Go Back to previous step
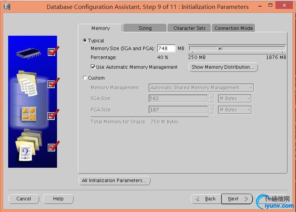The image size is (296, 212). (206, 199)
